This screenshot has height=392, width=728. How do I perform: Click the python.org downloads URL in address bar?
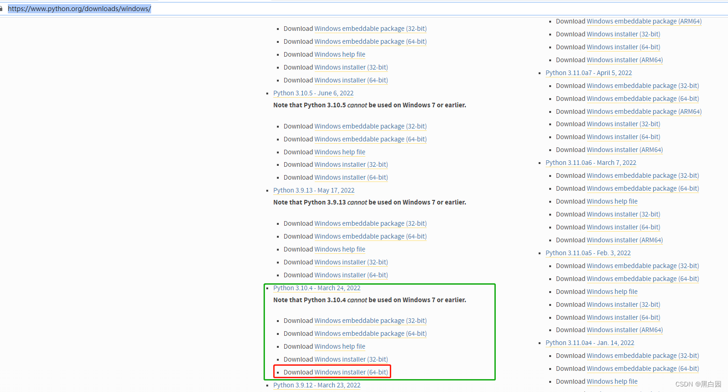point(79,9)
